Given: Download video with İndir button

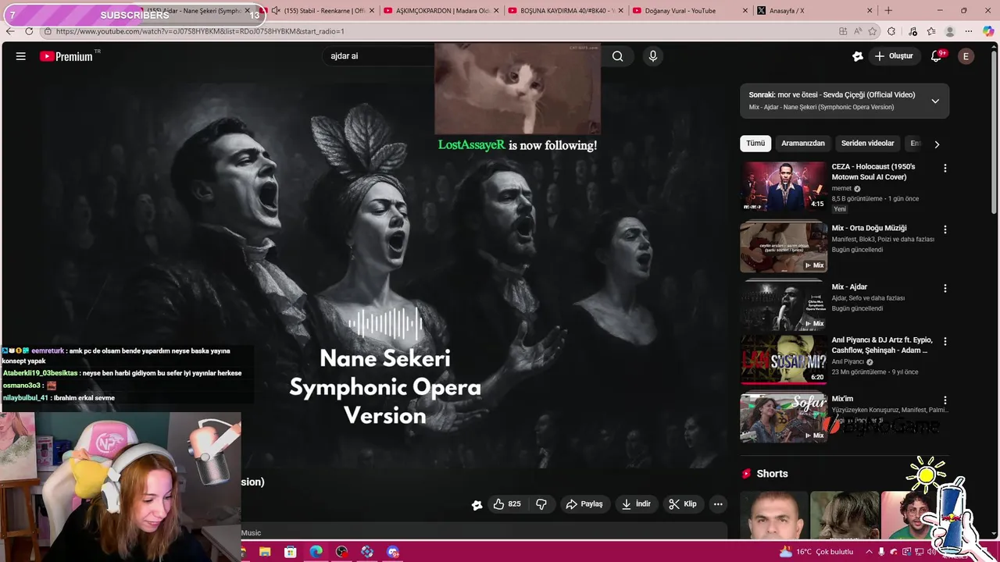Looking at the screenshot, I should (636, 504).
